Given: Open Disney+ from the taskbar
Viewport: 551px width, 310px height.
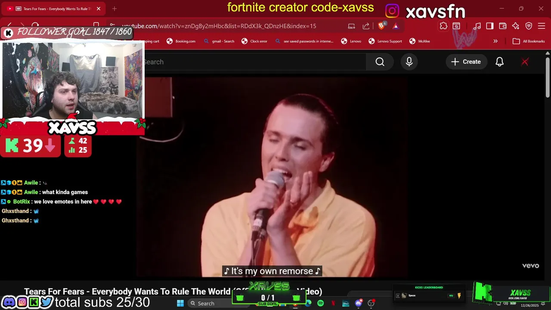Looking at the screenshot, I should click(346, 303).
